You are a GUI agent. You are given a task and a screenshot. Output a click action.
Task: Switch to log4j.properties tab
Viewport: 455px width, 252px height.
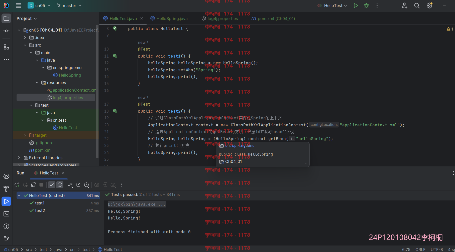[220, 19]
